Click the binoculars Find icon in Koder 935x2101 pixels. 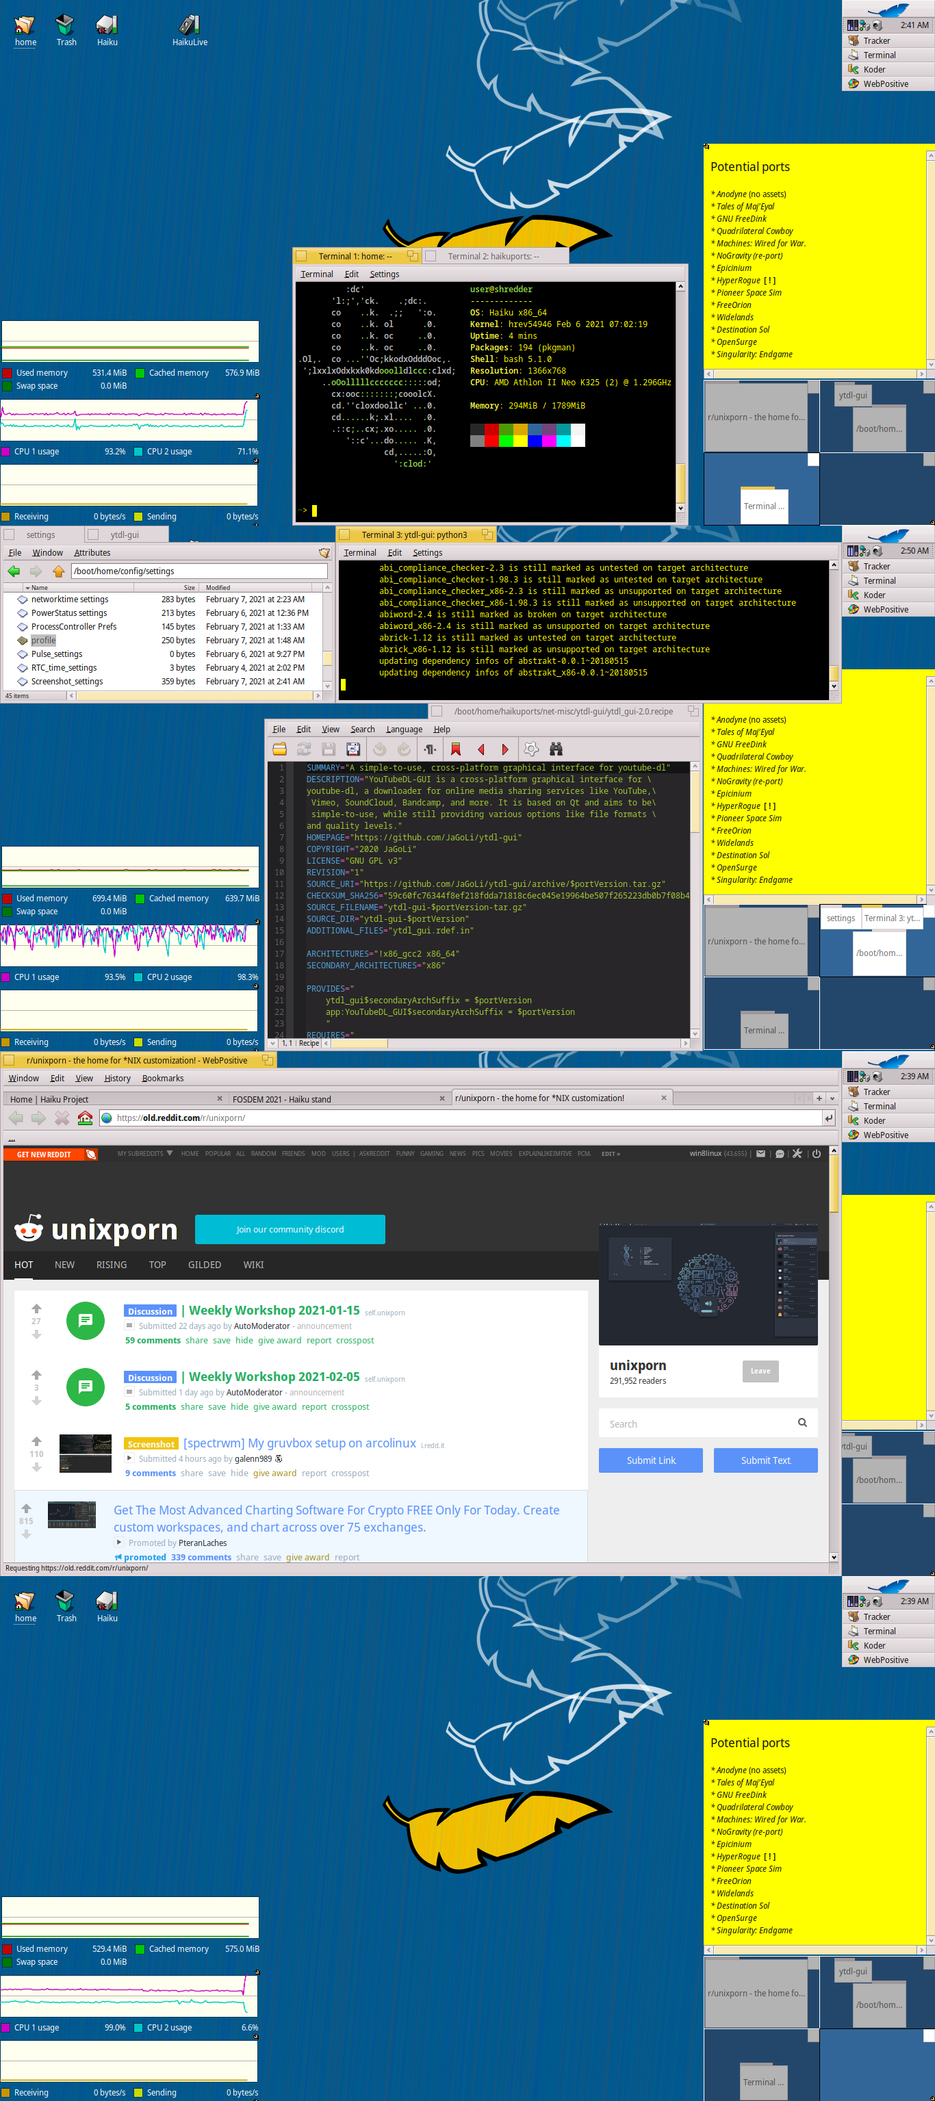click(x=556, y=749)
